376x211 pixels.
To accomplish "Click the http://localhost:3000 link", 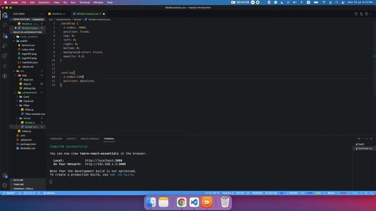I will click(x=103, y=161).
